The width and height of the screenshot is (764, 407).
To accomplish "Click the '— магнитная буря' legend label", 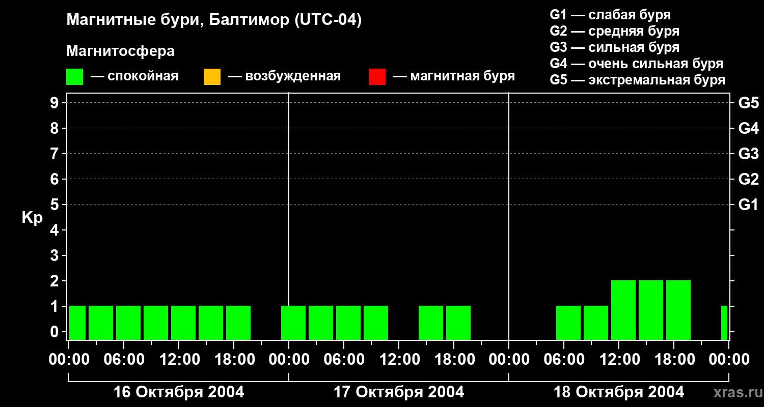I will pos(454,76).
